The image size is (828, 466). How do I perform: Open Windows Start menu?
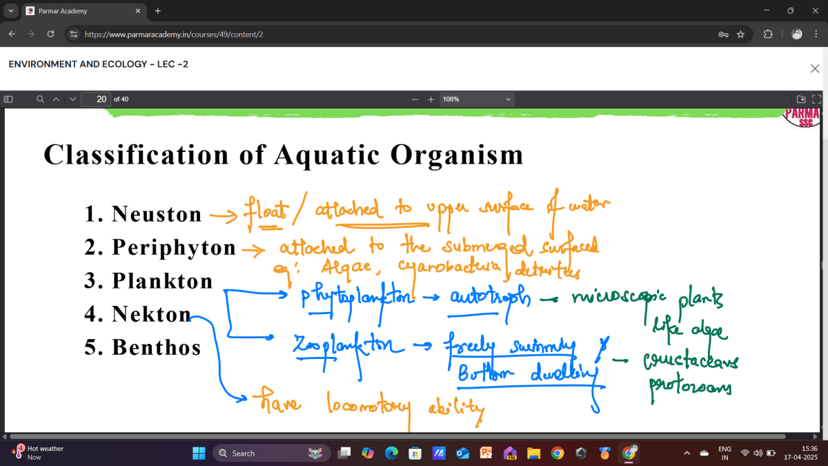click(199, 454)
